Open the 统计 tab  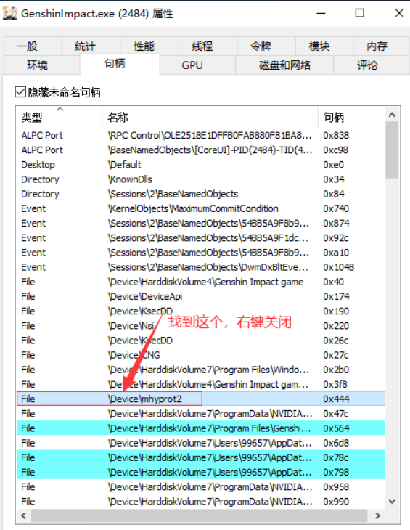point(91,46)
